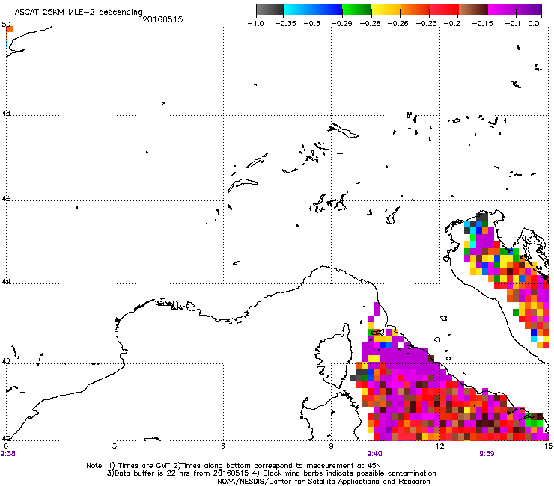Click the latitude label '44' on left axis
Image resolution: width=554 pixels, height=486 pixels.
click(6, 282)
